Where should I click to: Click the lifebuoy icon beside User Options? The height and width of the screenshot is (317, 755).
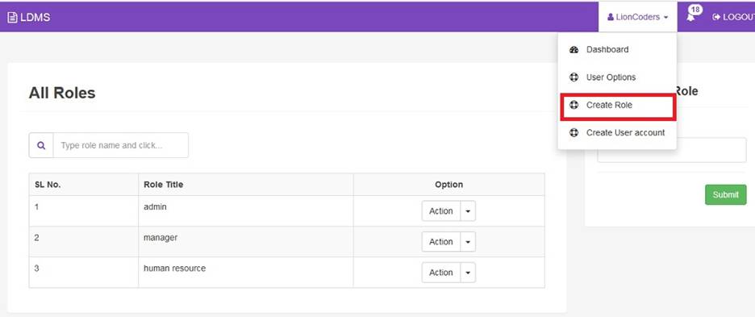pyautogui.click(x=574, y=77)
